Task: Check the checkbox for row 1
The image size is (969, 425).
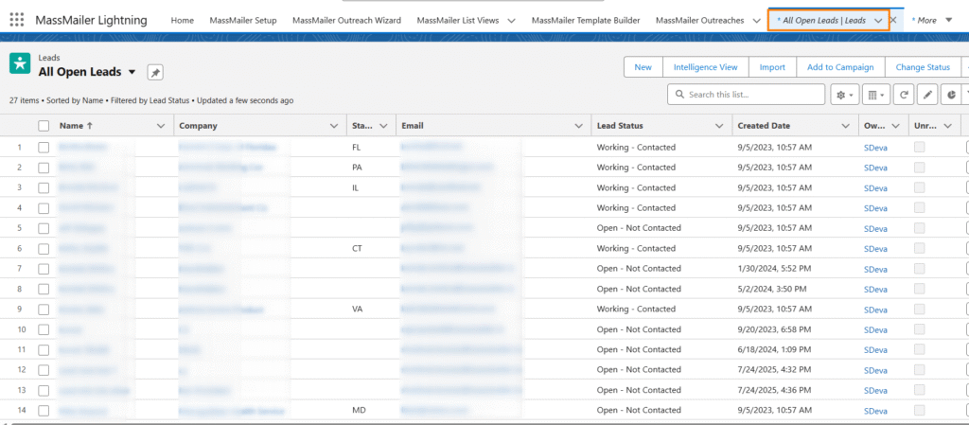Action: (44, 147)
